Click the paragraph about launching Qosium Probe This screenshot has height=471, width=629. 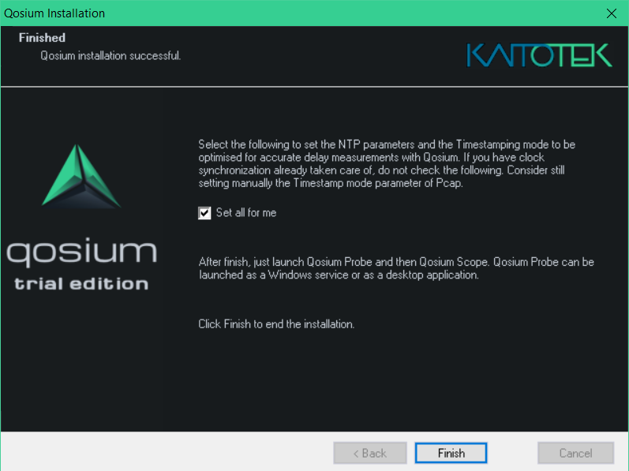396,268
